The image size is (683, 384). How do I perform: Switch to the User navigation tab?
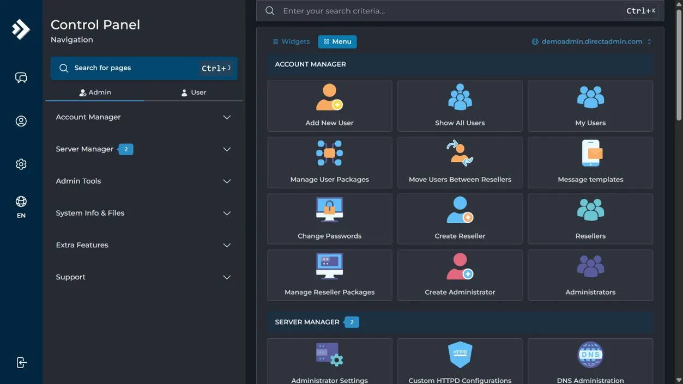point(194,93)
